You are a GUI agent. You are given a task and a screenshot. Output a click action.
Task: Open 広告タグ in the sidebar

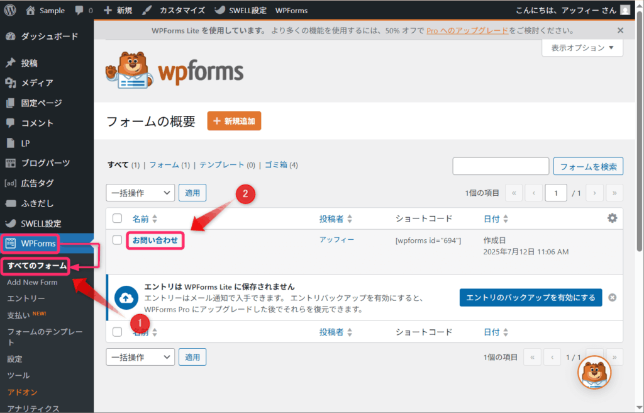coord(47,183)
